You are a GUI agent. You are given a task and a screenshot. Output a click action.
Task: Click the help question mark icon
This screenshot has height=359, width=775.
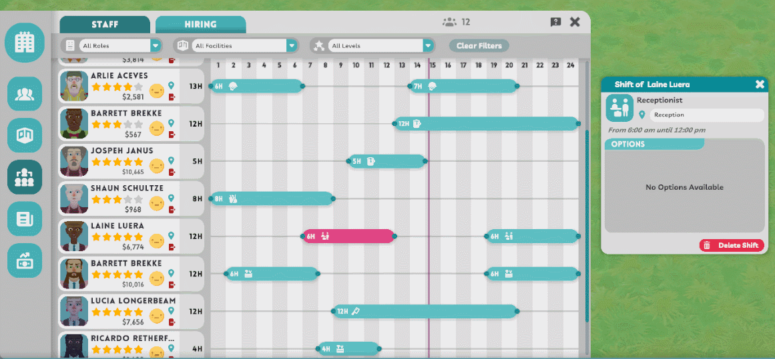click(x=555, y=22)
